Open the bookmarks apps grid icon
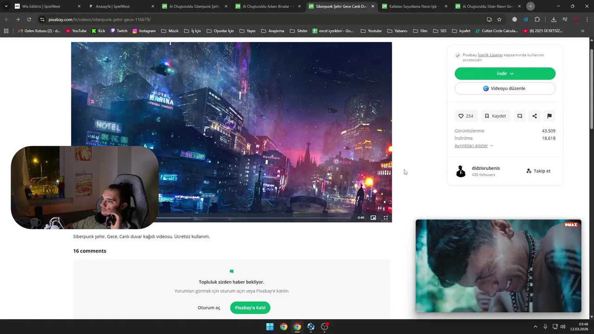 point(6,31)
